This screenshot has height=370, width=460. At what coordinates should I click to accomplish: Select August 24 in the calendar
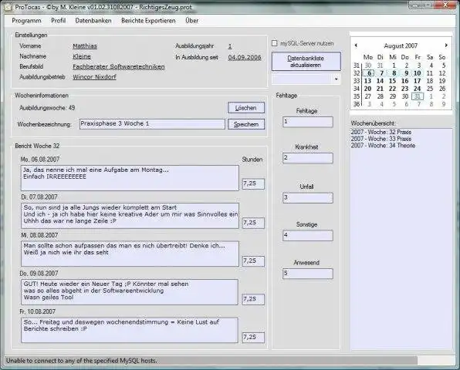pos(418,89)
